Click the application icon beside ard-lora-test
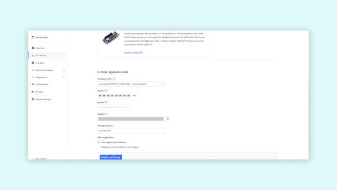This screenshot has height=190, width=337. tap(33, 37)
